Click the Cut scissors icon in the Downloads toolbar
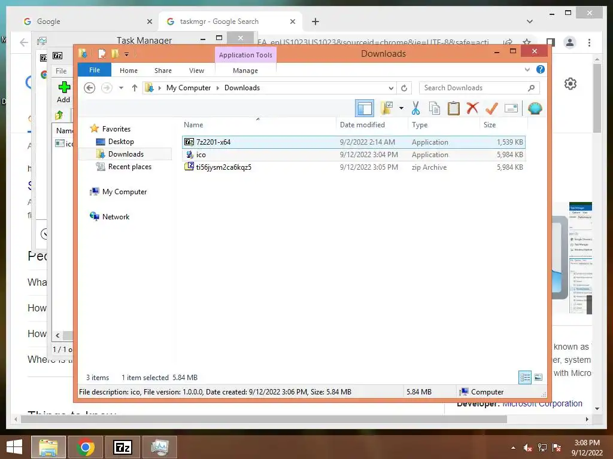The width and height of the screenshot is (613, 459). click(x=415, y=108)
